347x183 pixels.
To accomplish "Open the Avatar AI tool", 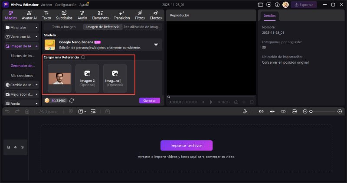I will click(x=29, y=16).
